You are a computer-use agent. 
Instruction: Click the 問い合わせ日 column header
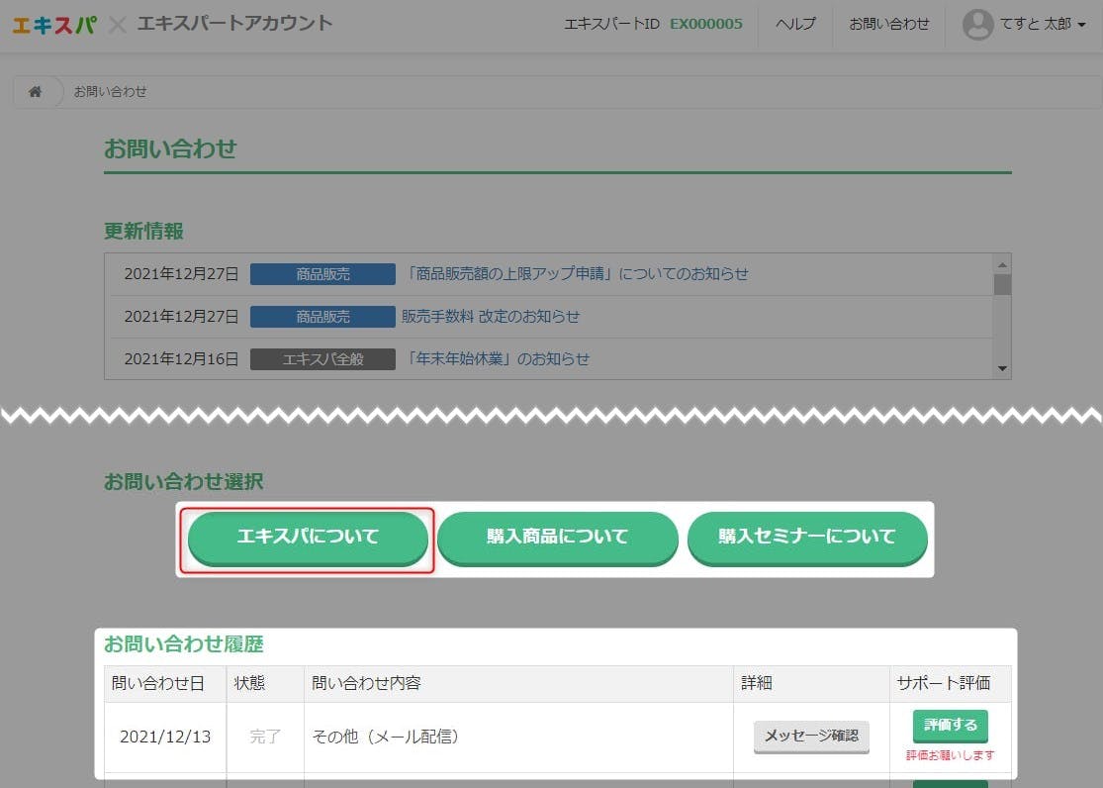point(165,683)
